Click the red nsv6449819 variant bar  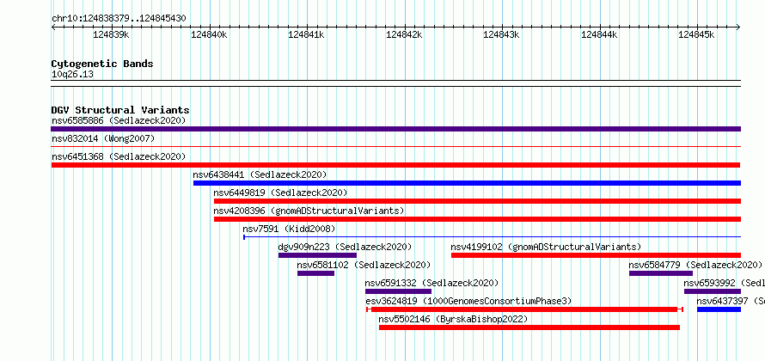477,201
